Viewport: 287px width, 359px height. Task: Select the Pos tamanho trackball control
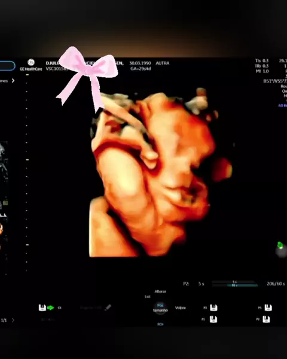pyautogui.click(x=160, y=308)
